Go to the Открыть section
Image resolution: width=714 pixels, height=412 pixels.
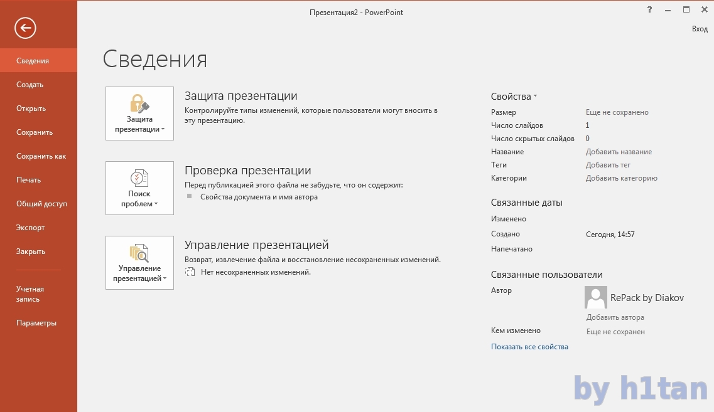tap(39, 108)
